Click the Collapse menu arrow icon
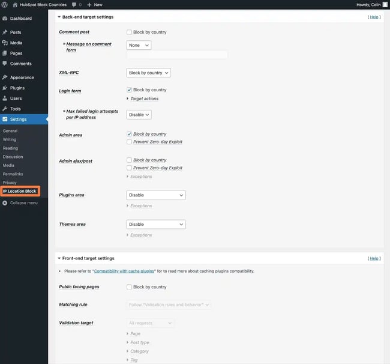This screenshot has width=390, height=364. click(x=5, y=203)
